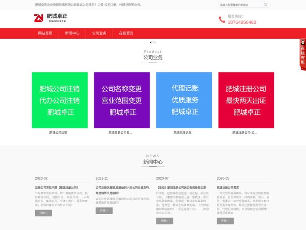Open the 在线客服 side widget

click(303, 55)
